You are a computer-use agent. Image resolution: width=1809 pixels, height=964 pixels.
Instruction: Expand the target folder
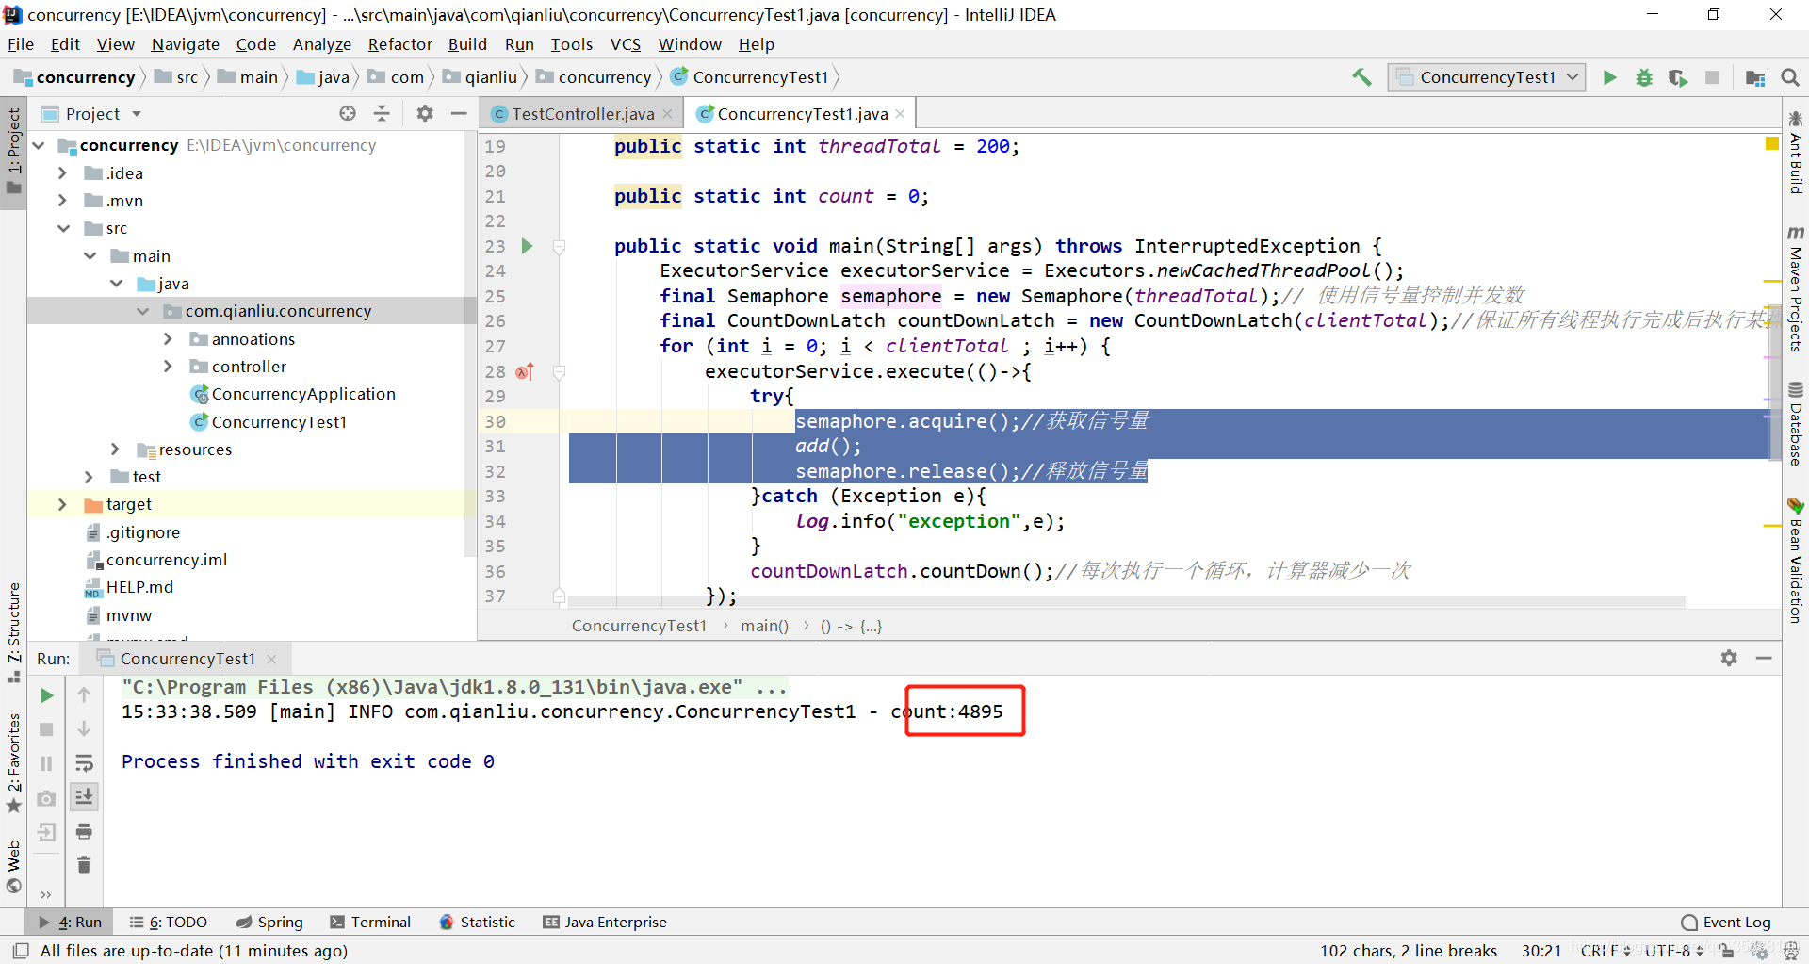(62, 504)
